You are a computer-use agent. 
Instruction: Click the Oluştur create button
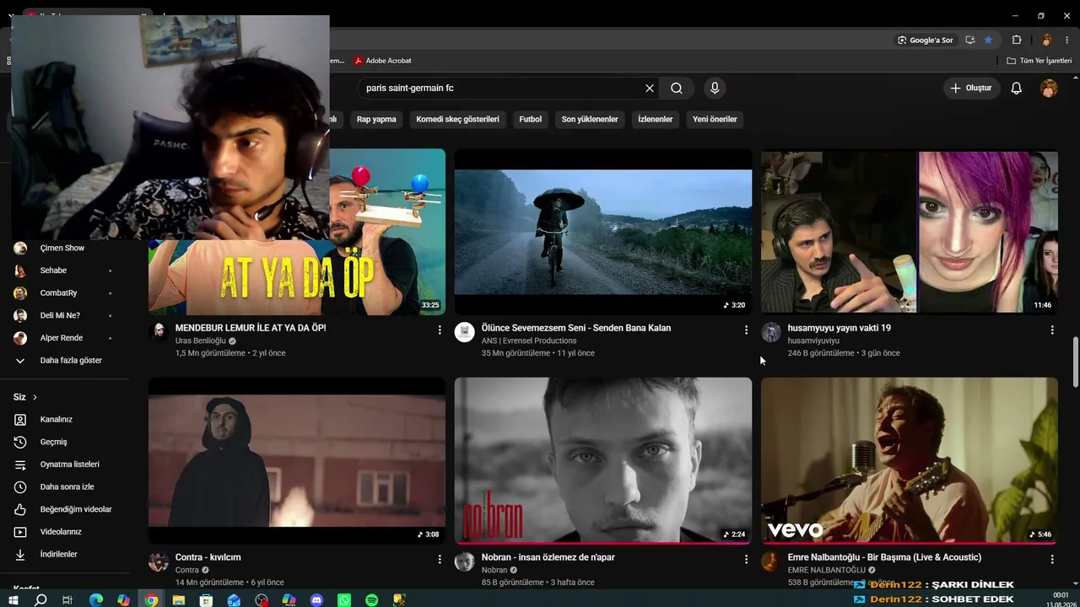971,88
